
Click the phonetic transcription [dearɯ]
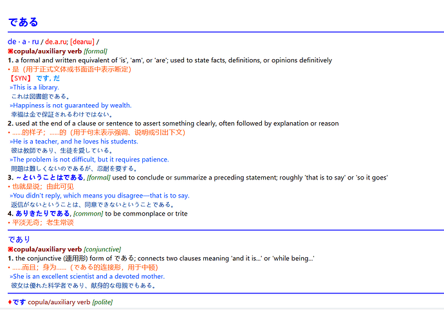(82, 42)
